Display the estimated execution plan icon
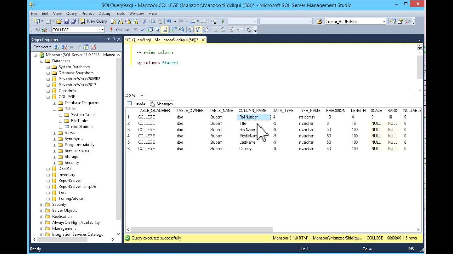This screenshot has width=453, height=254. coord(150,30)
